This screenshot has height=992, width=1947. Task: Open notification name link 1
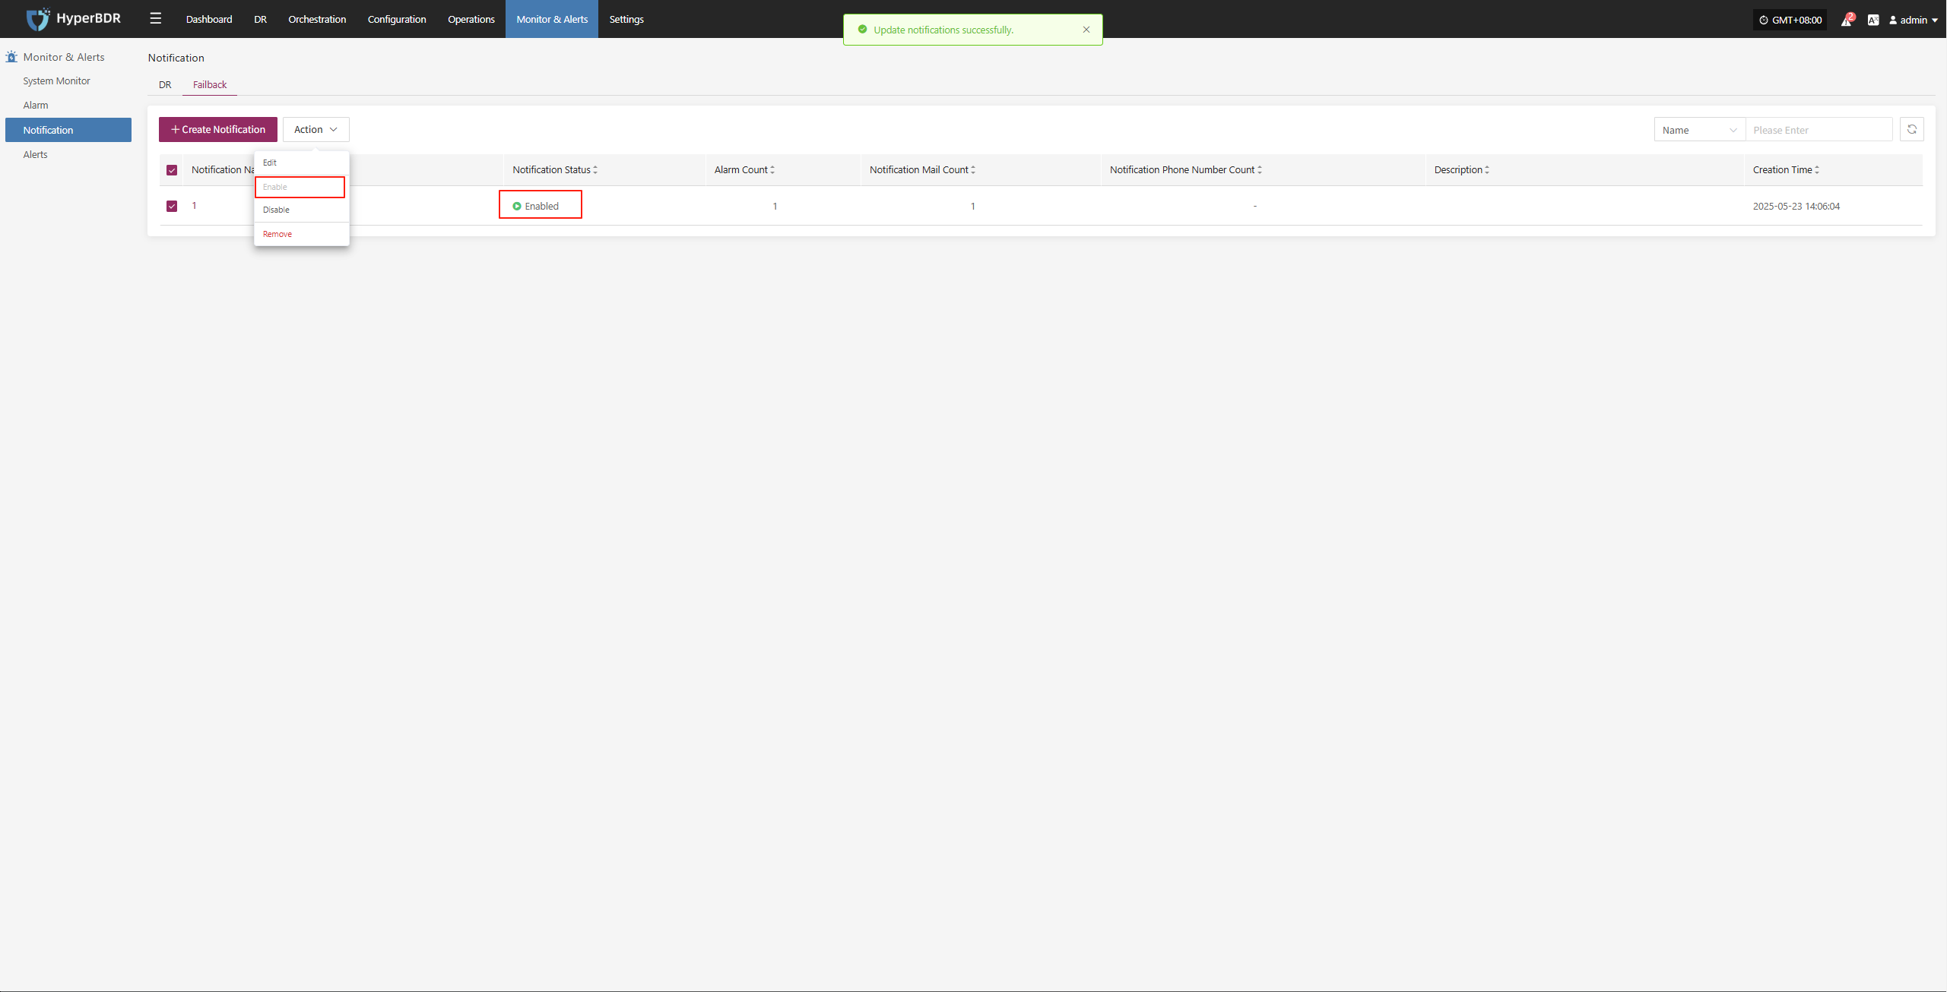195,205
